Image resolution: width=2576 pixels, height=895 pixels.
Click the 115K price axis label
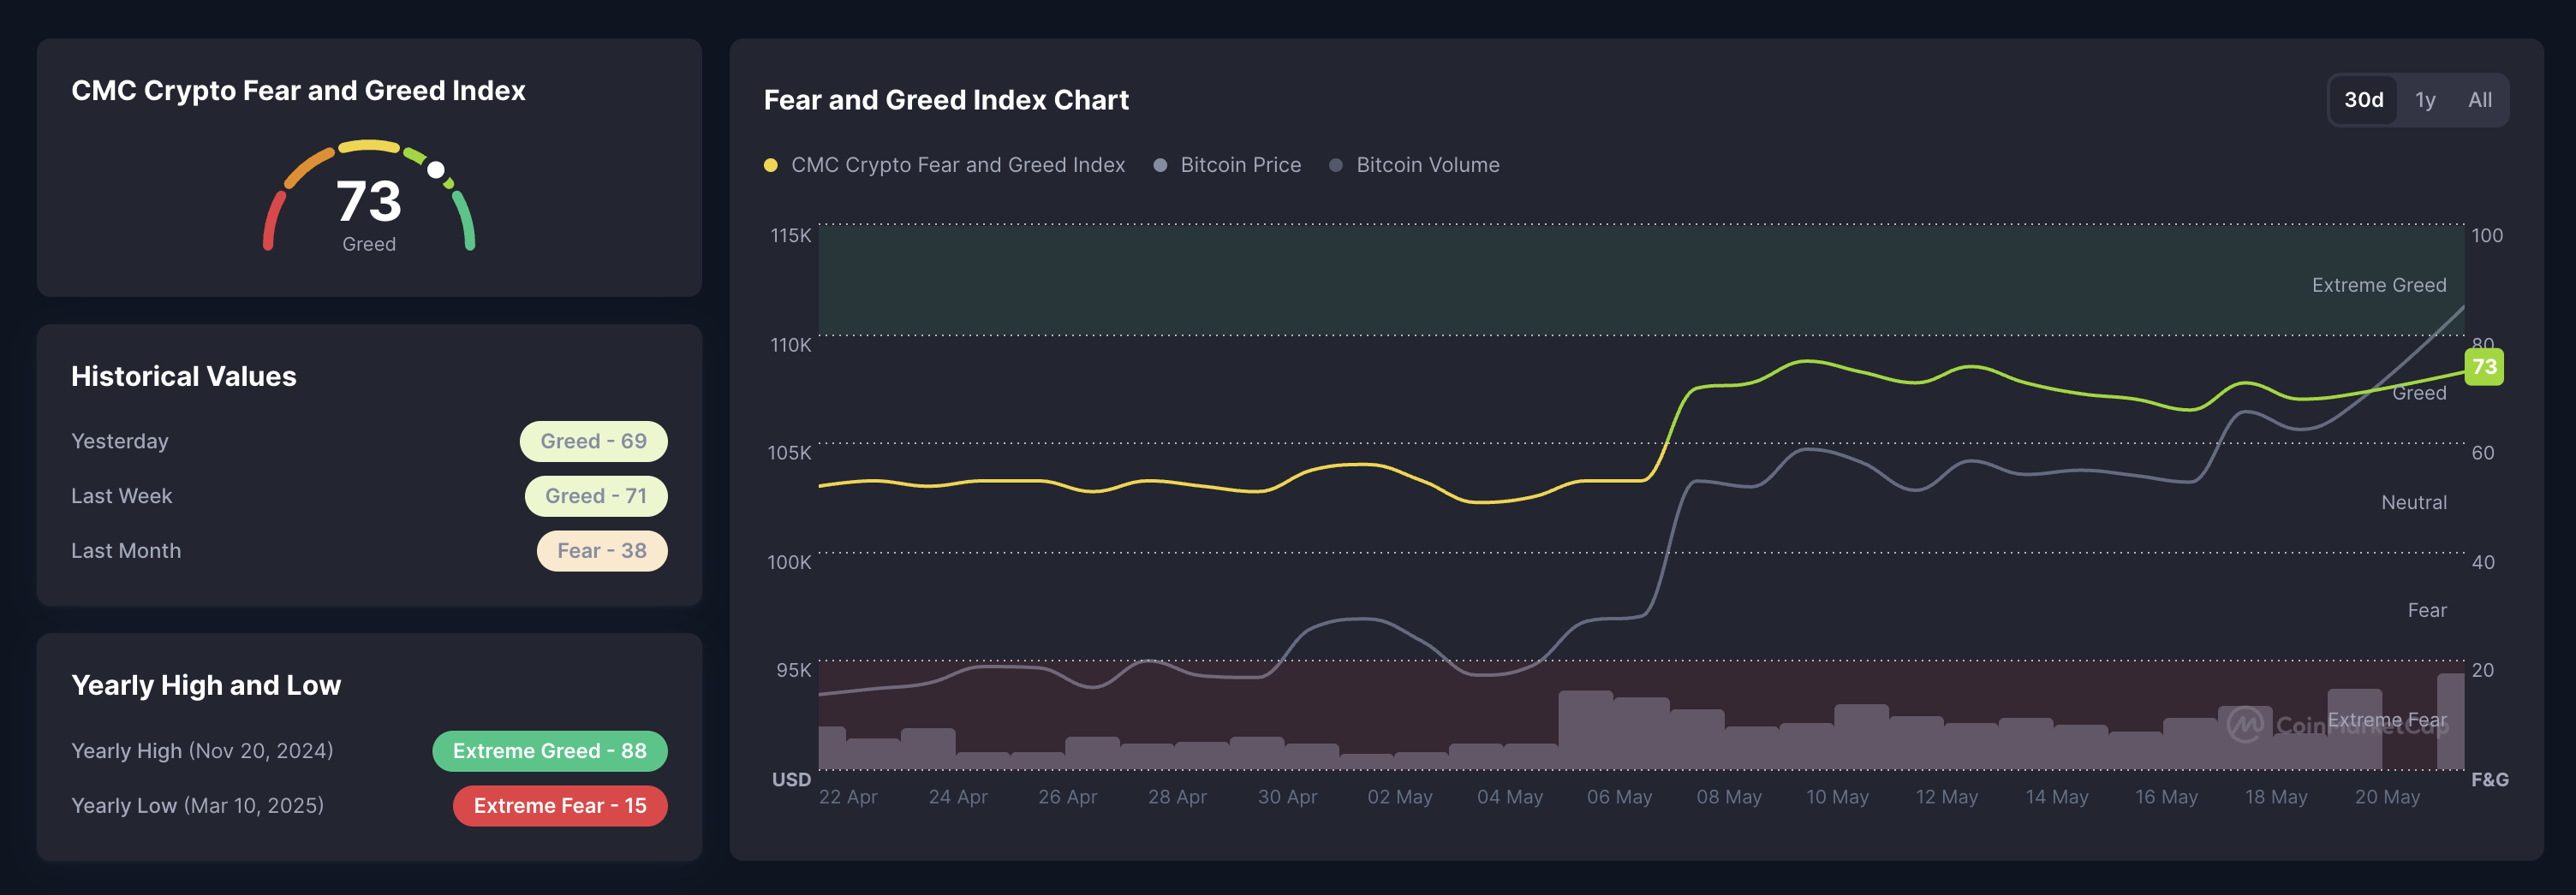click(790, 236)
